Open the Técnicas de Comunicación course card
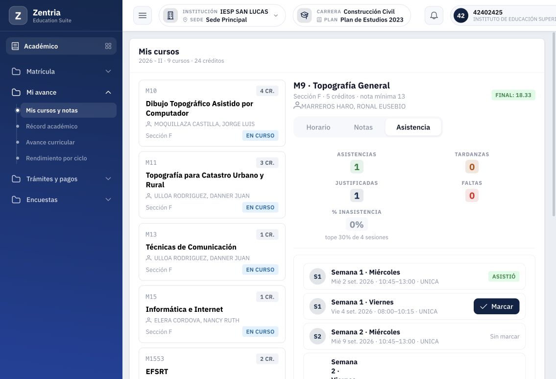 point(212,252)
